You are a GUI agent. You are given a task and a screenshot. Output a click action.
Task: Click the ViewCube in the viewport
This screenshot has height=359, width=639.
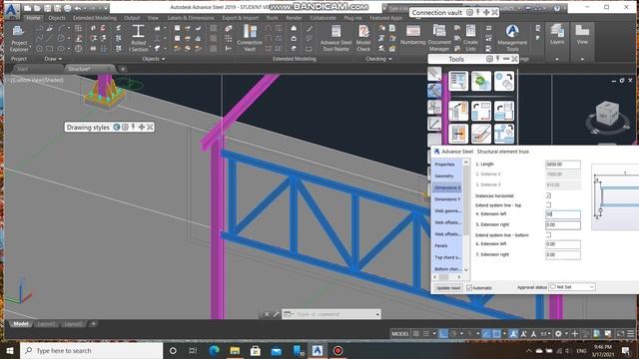(607, 114)
